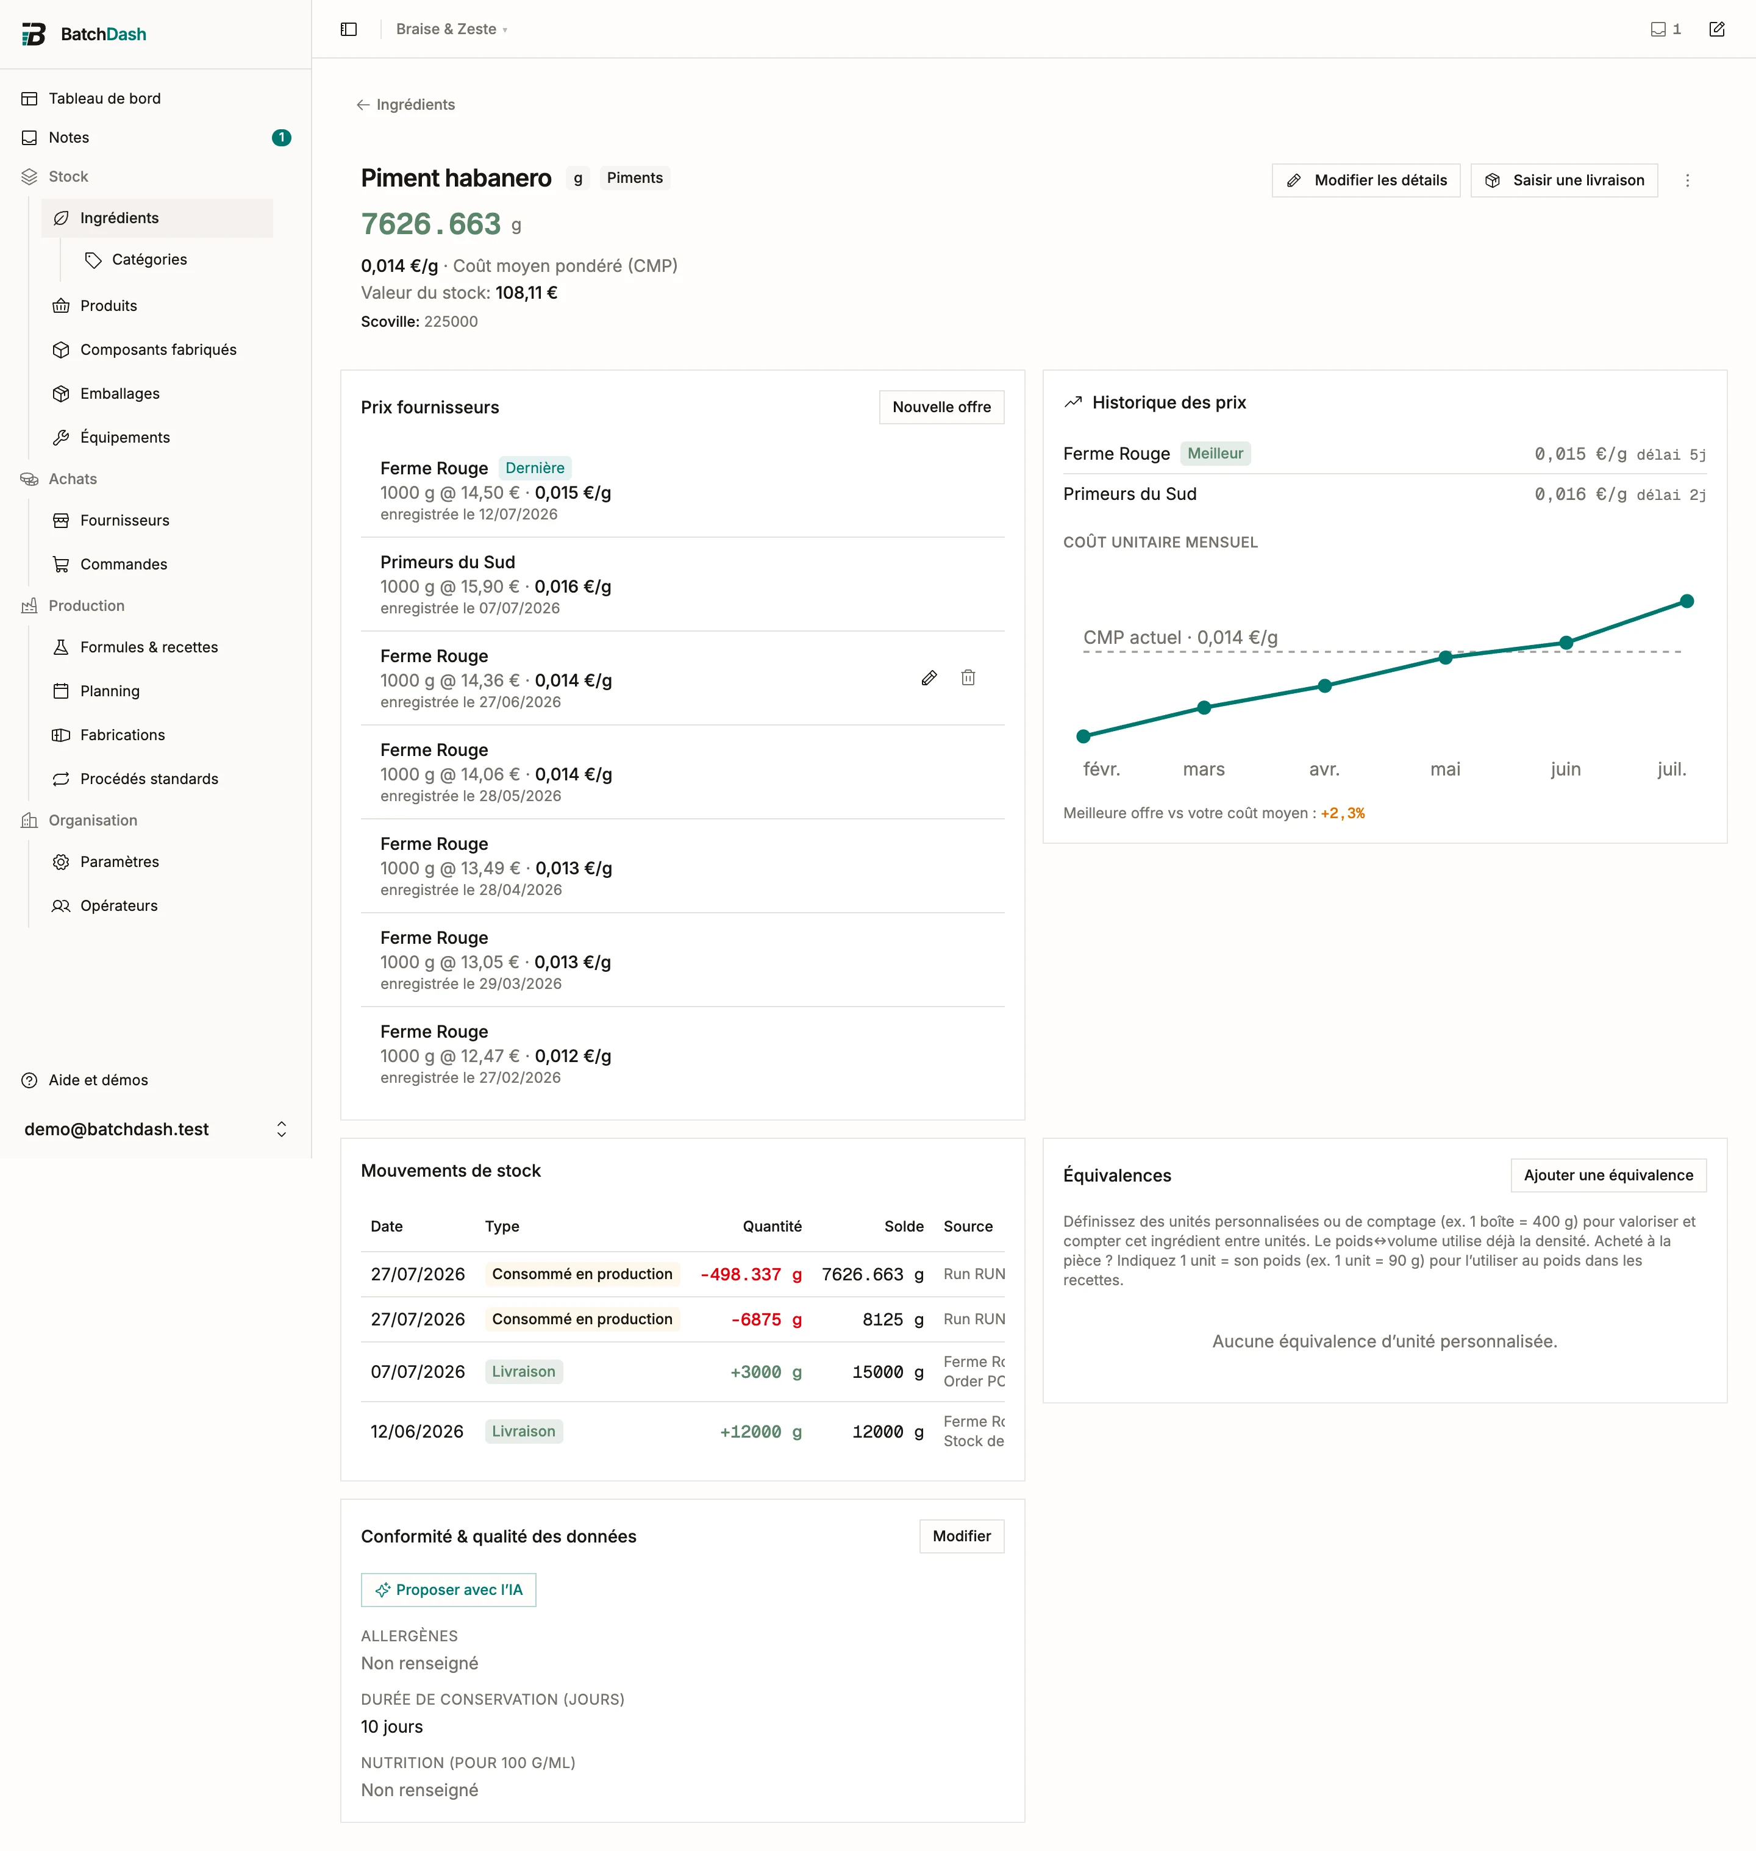
Task: Click the Procédés standards loop icon
Action: pyautogui.click(x=61, y=780)
